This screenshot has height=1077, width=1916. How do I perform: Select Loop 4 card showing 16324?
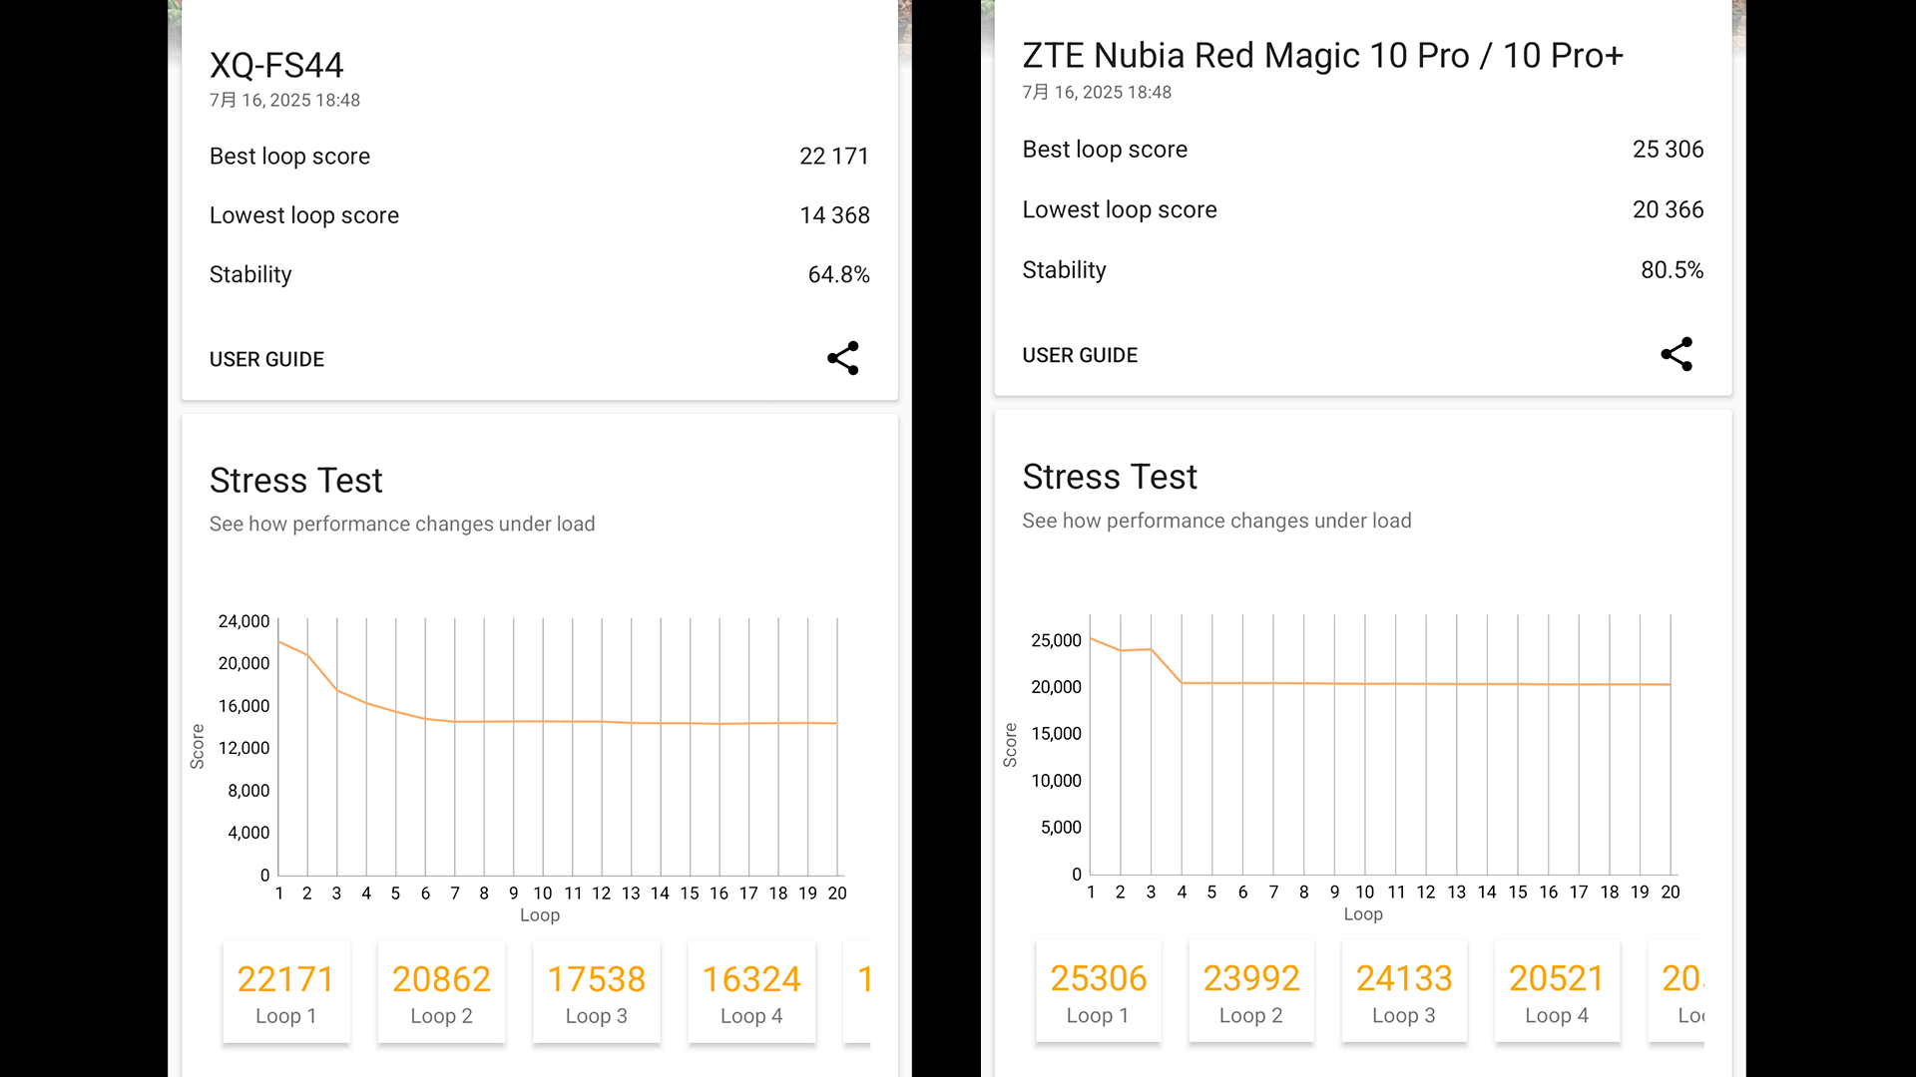pos(751,992)
